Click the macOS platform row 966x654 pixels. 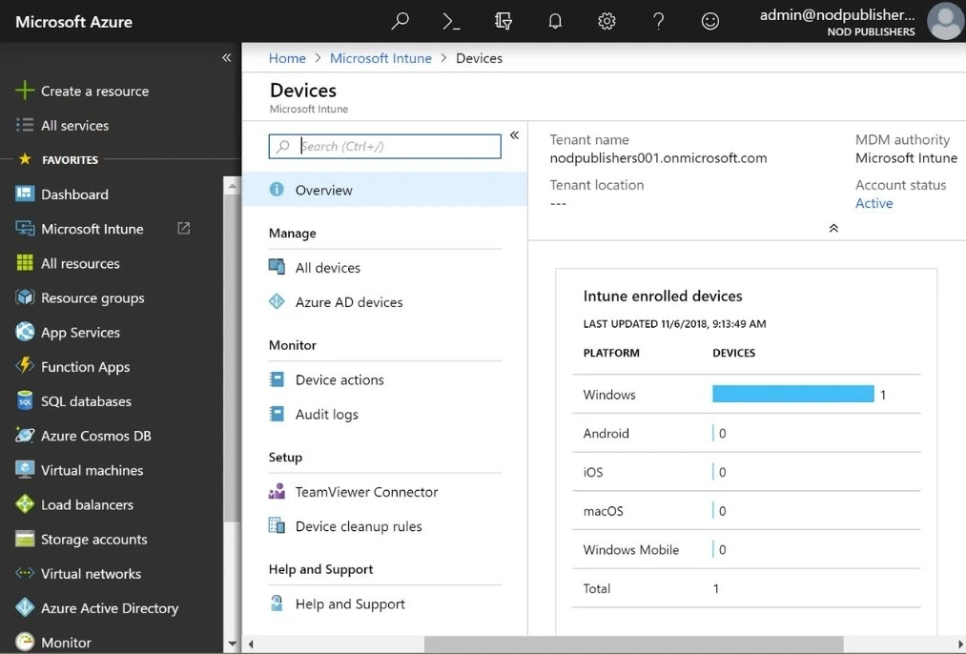click(746, 510)
